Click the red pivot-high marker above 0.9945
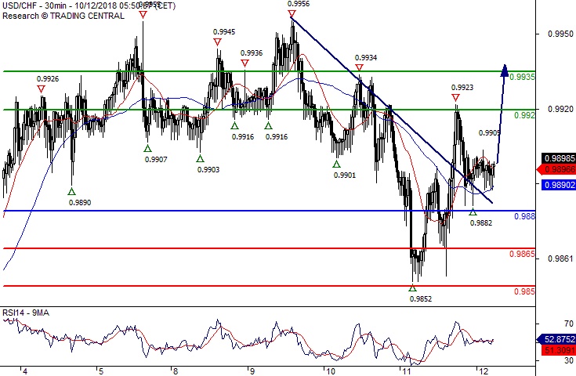The image size is (576, 376). coord(218,42)
